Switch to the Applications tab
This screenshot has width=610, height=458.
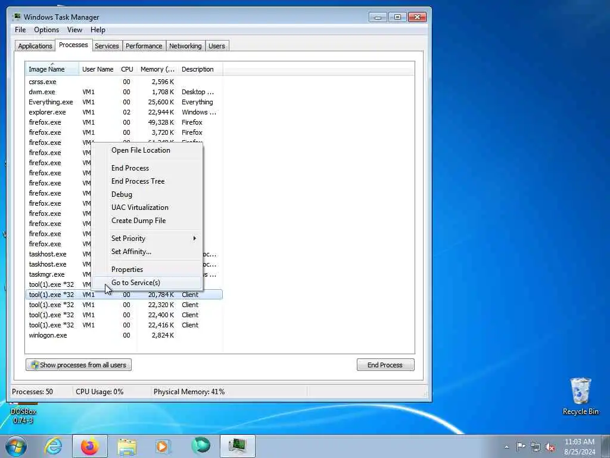(x=35, y=46)
